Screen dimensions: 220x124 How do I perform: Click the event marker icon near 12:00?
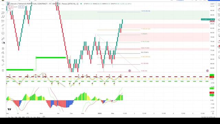tap(130, 71)
